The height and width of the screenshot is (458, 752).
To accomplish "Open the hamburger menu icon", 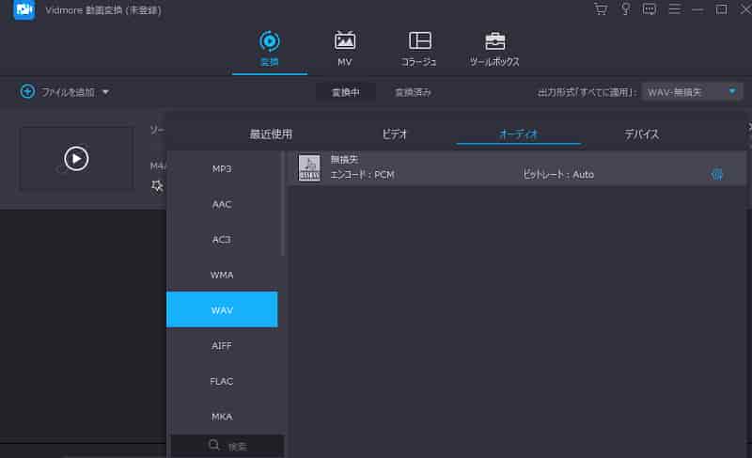I will click(x=674, y=9).
